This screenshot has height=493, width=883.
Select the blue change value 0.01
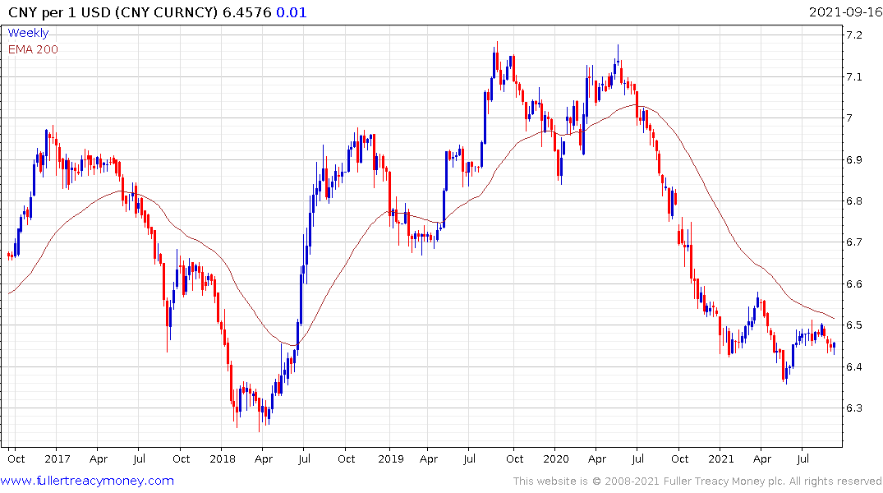(291, 12)
